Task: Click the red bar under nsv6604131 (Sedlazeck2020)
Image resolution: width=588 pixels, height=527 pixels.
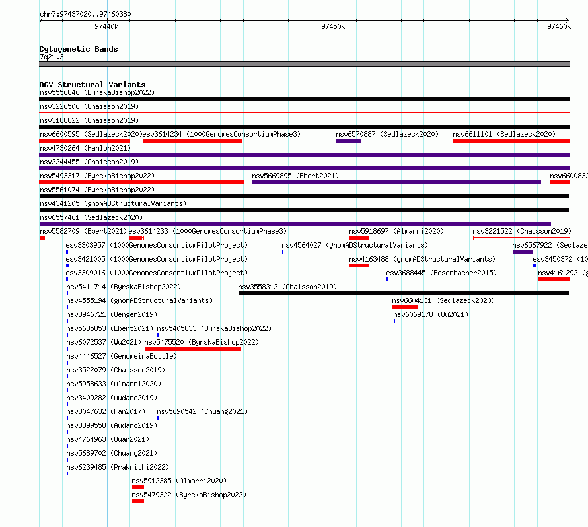Action: [406, 307]
